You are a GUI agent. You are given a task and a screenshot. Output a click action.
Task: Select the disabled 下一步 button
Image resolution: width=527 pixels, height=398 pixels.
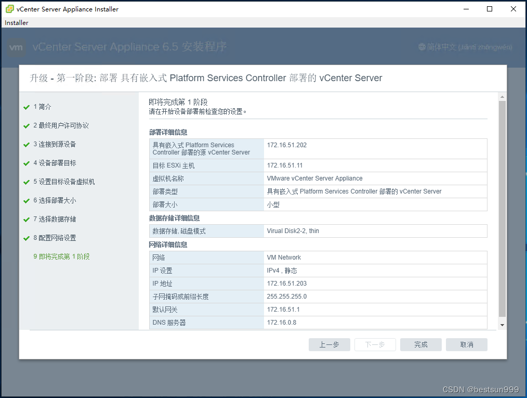(x=375, y=344)
